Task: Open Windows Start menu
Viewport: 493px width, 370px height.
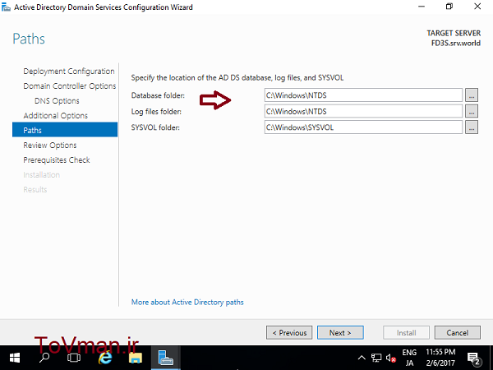Action: (15, 358)
